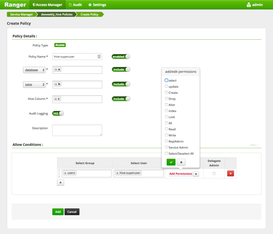Click the database value input box
The image size is (273, 234).
77,70
